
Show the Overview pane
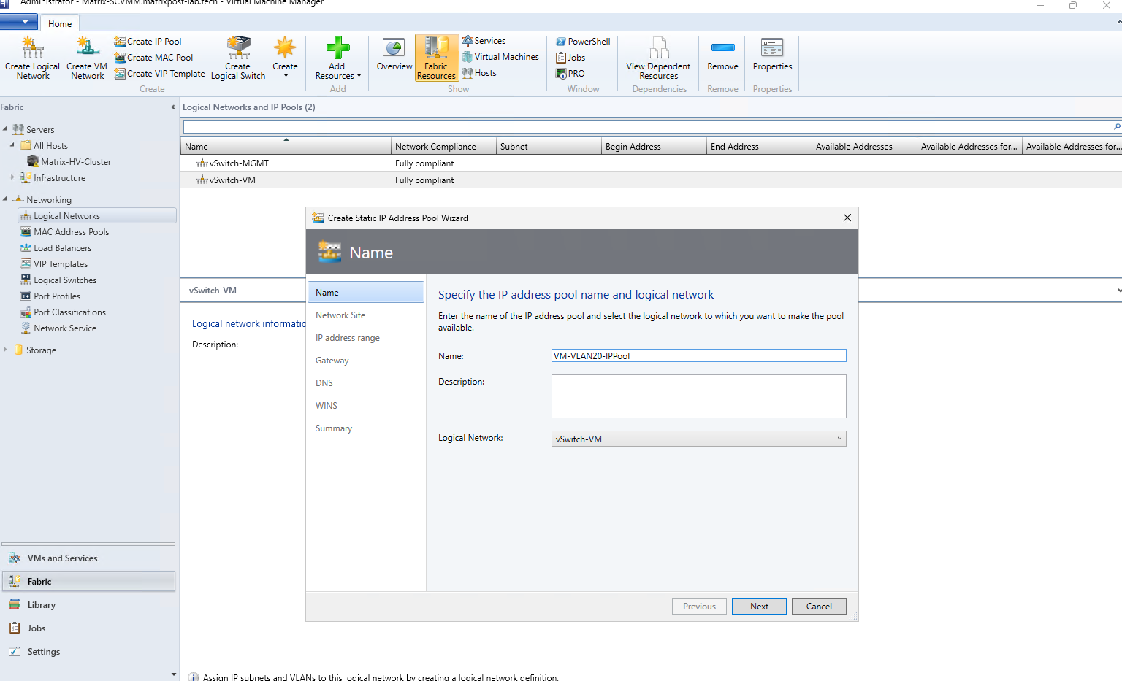click(394, 55)
